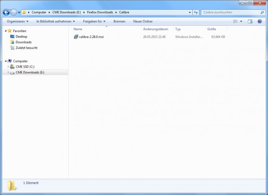Image resolution: width=268 pixels, height=195 pixels.
Task: Go back with the blue Back arrow
Action: [6, 12]
